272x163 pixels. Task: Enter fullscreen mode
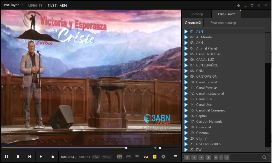point(259,5)
